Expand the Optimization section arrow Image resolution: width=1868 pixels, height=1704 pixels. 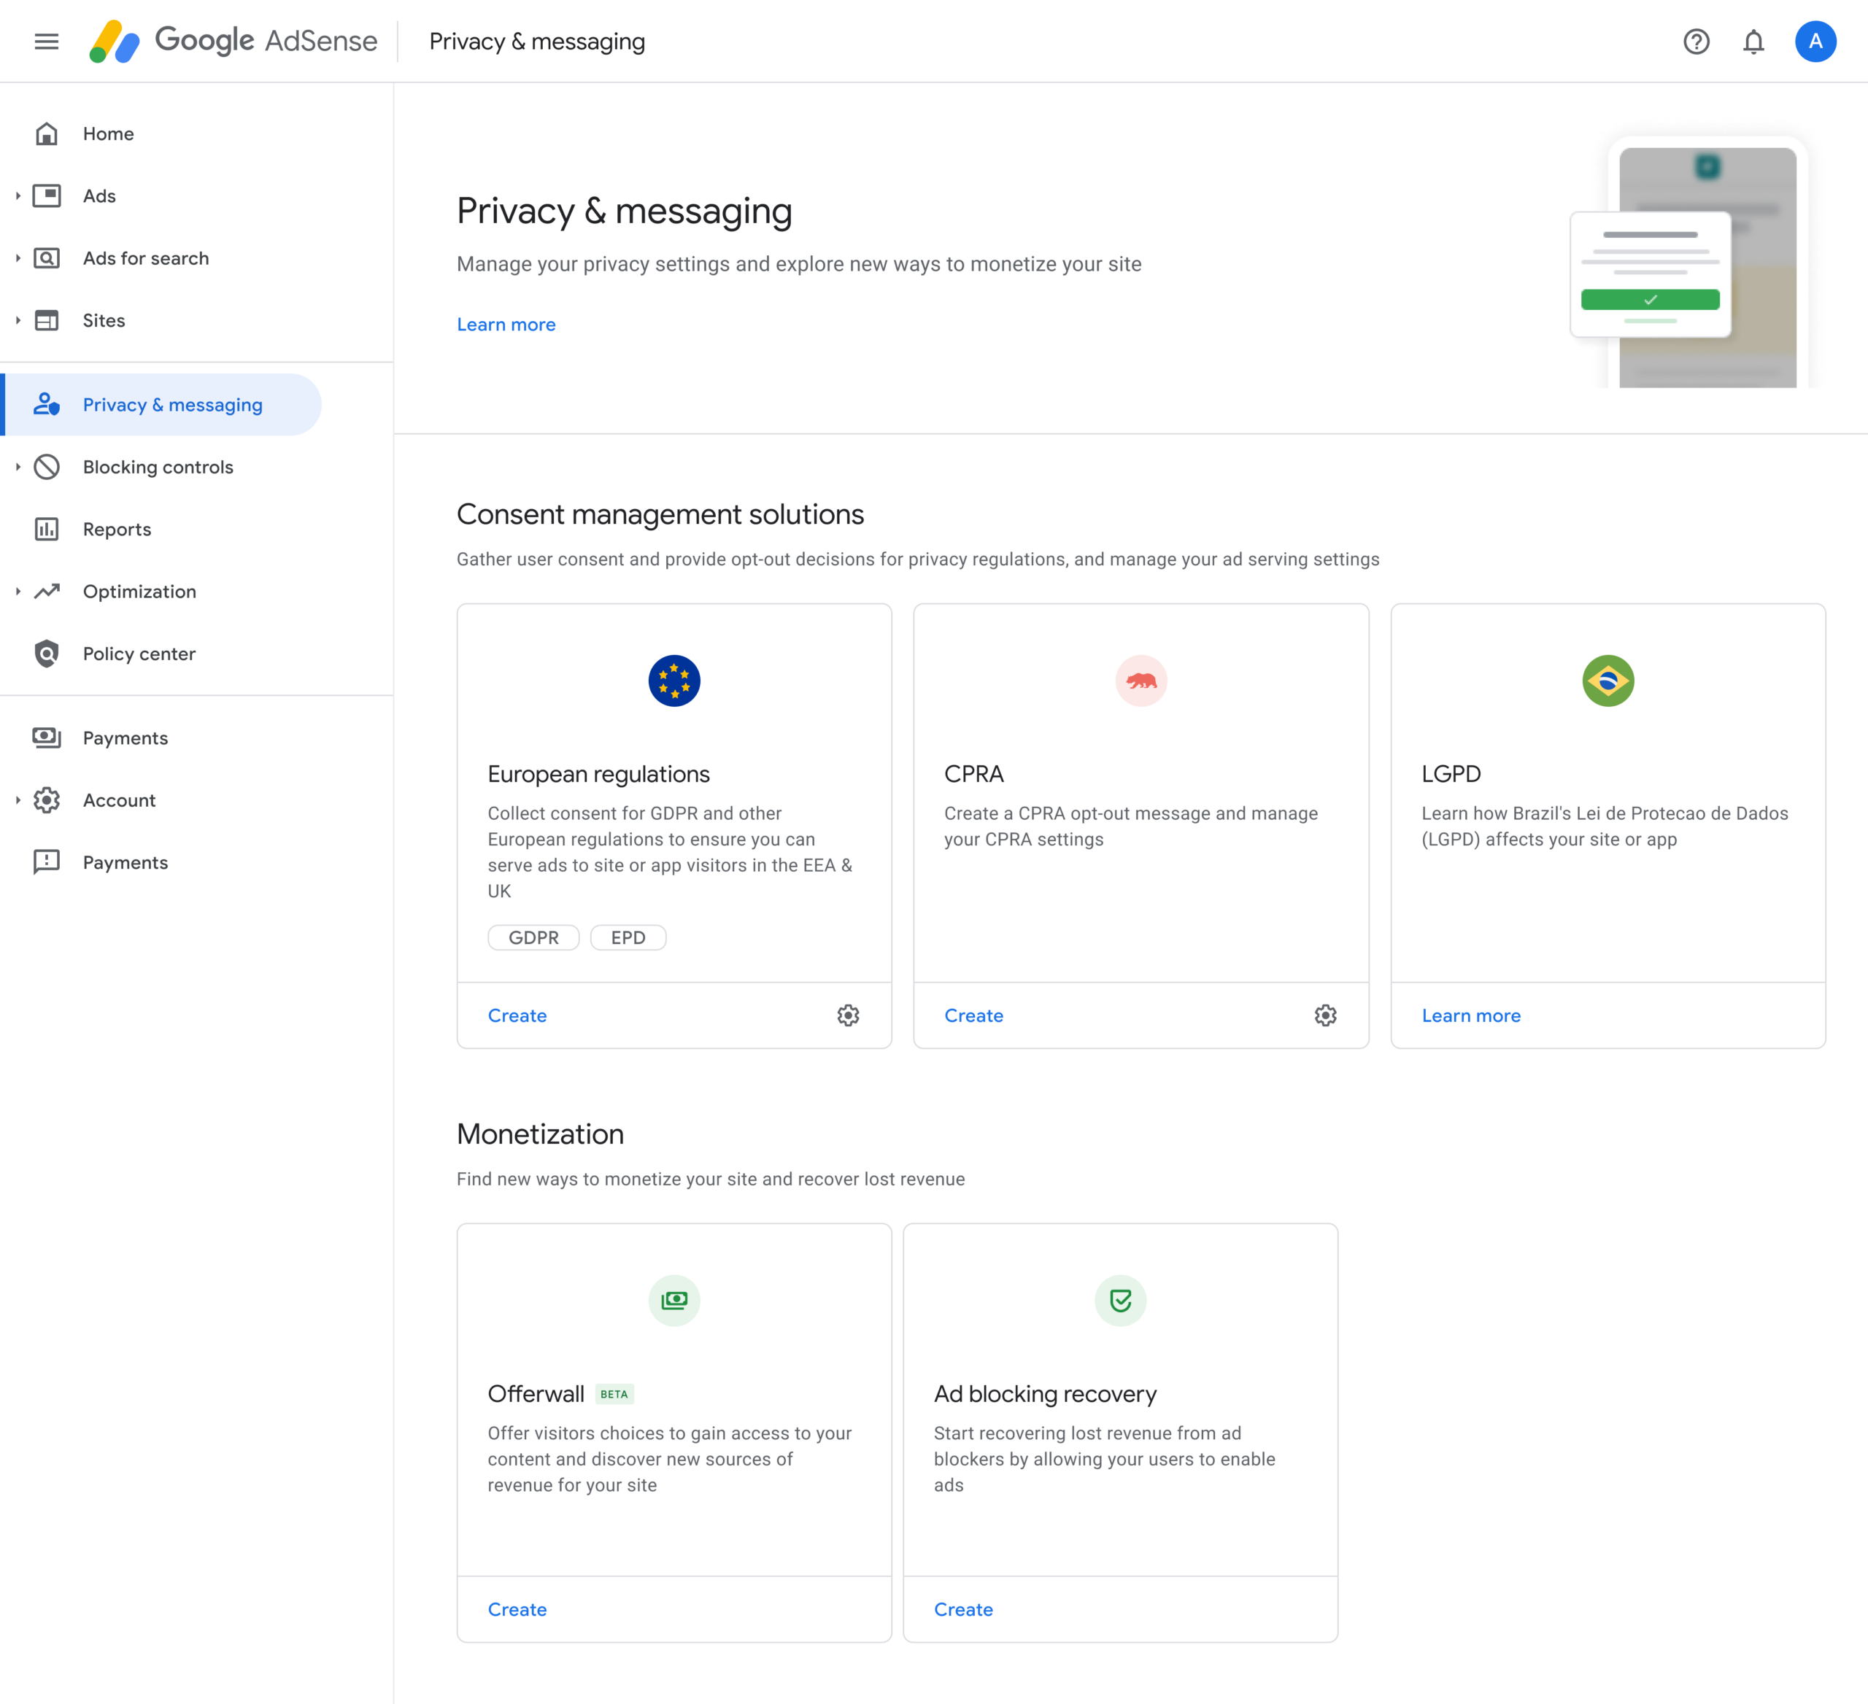pyautogui.click(x=18, y=592)
